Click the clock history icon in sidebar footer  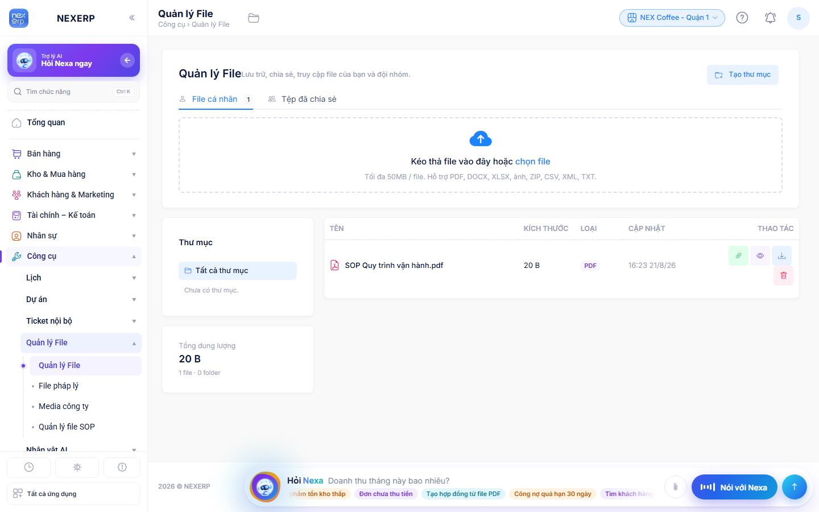tap(29, 468)
